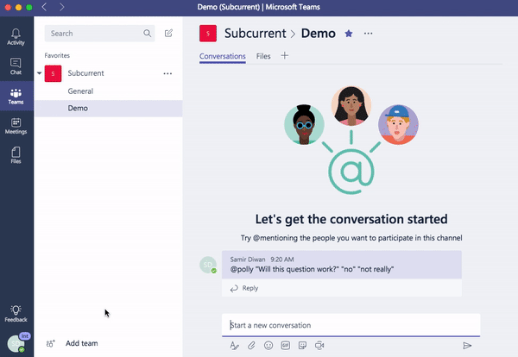This screenshot has height=357, width=518.
Task: Attach a file with paperclip icon
Action: tap(251, 346)
